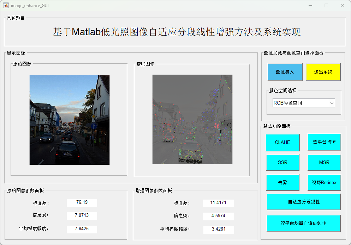
Task: Click the 图像导入 button
Action: [285, 72]
